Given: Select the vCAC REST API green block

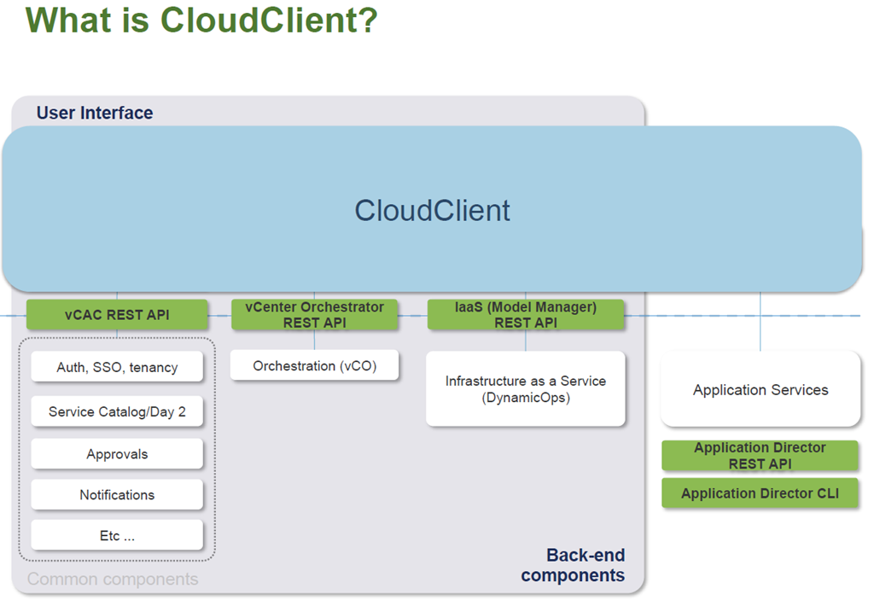Looking at the screenshot, I should tap(117, 314).
